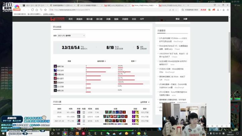Open 数据库 in site navigation
Viewport: 242px width, 136px height.
(x=79, y=19)
